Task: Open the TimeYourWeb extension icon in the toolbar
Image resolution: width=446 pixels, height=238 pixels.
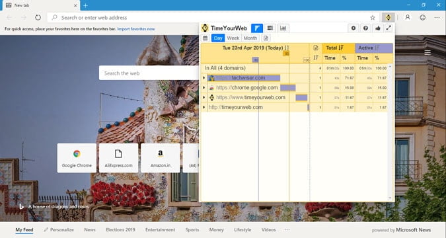Action: point(389,18)
